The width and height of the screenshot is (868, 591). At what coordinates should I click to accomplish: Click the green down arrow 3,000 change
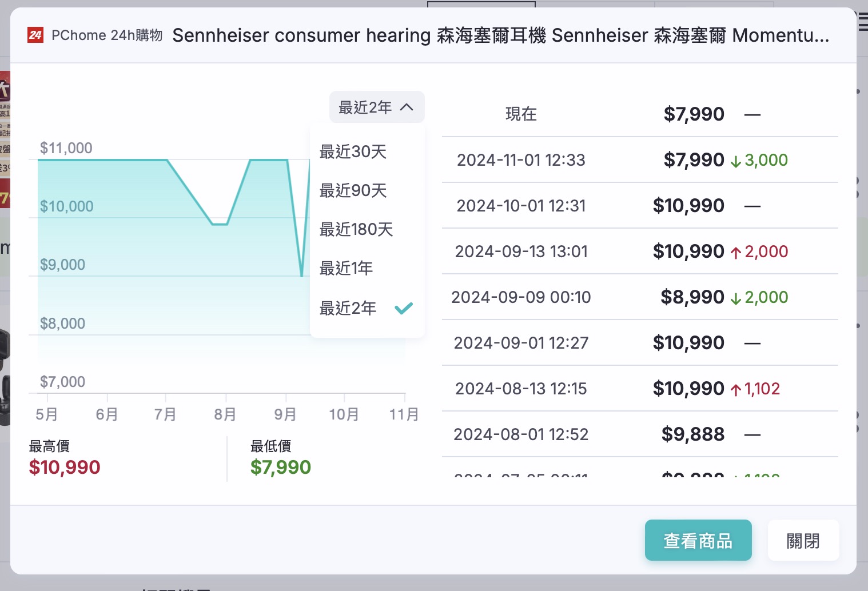click(759, 160)
